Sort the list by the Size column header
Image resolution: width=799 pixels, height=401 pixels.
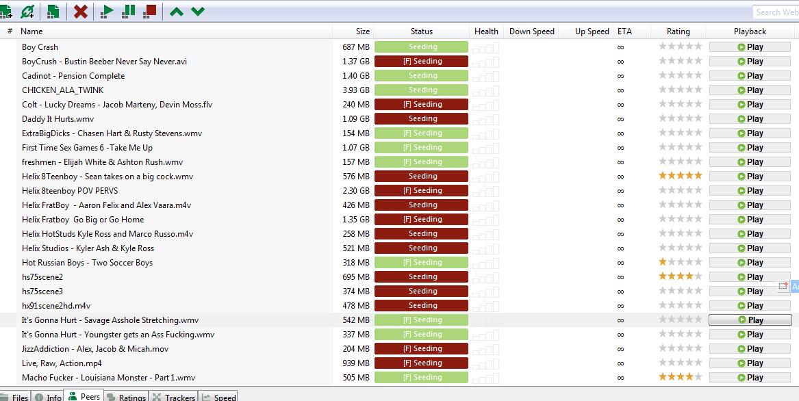[x=362, y=31]
